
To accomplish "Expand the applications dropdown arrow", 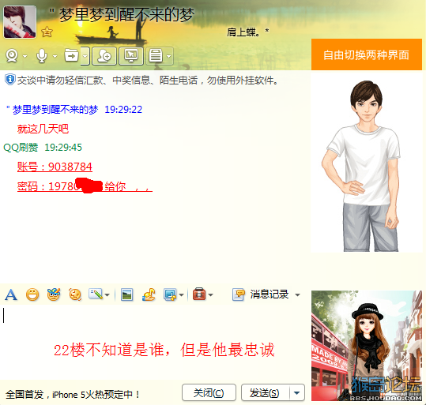I will click(169, 57).
